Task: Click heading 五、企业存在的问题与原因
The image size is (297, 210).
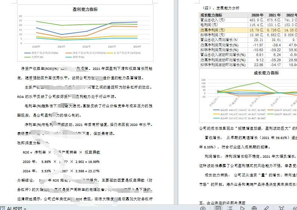Action: (222, 203)
